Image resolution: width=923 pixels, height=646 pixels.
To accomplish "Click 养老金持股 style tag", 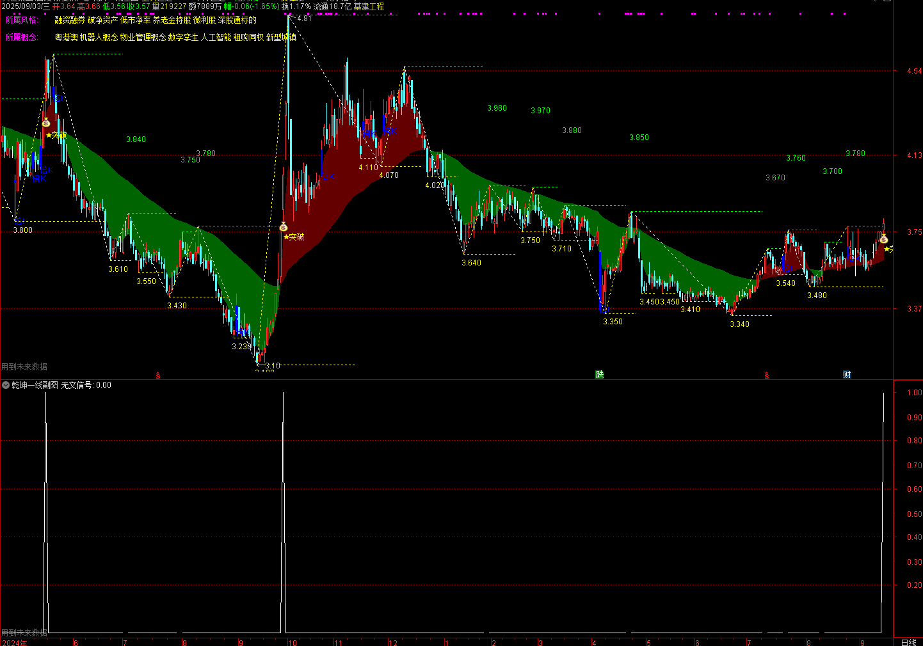I will coord(172,20).
